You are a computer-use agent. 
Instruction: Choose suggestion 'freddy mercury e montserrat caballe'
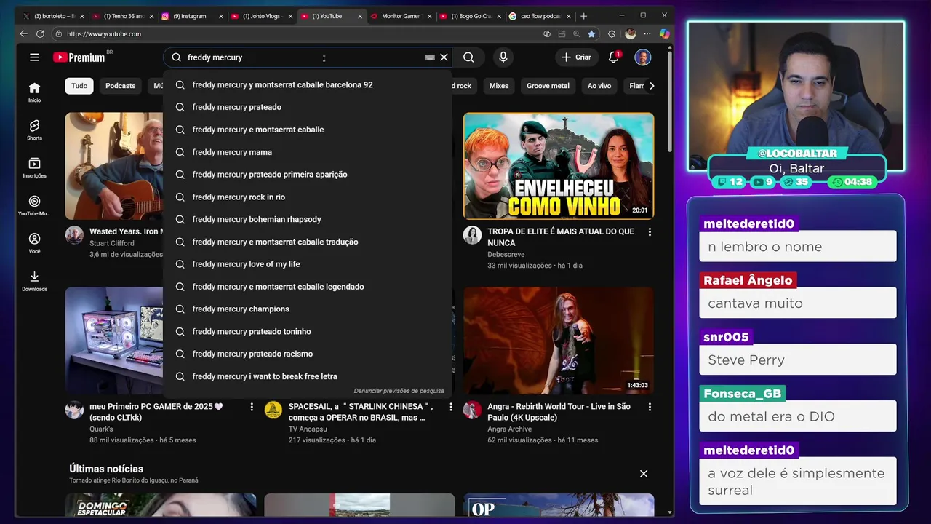point(308,130)
